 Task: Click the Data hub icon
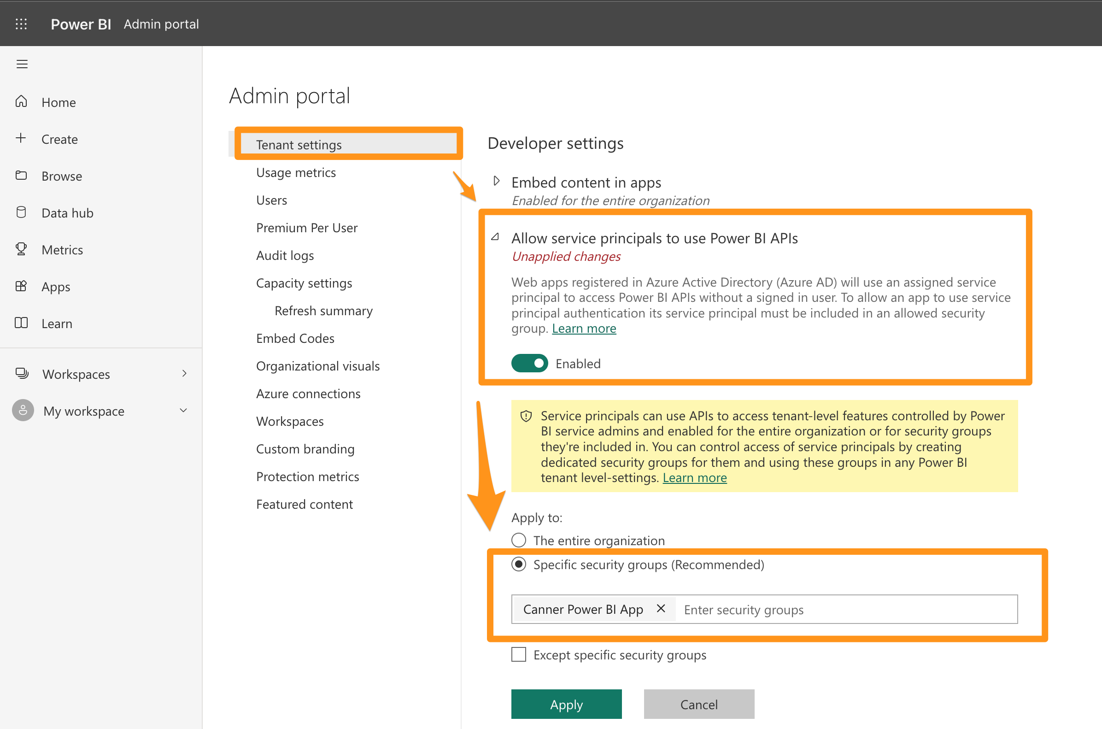coord(22,213)
